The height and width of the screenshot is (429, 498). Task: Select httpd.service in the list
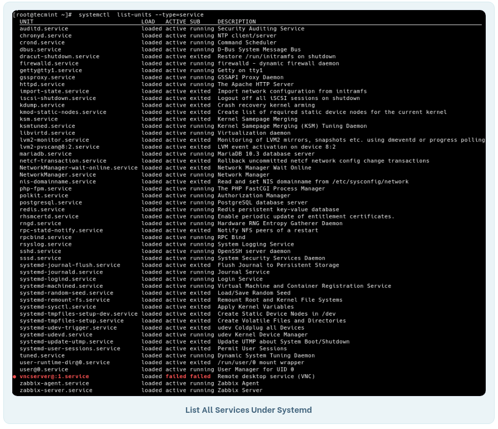point(42,84)
